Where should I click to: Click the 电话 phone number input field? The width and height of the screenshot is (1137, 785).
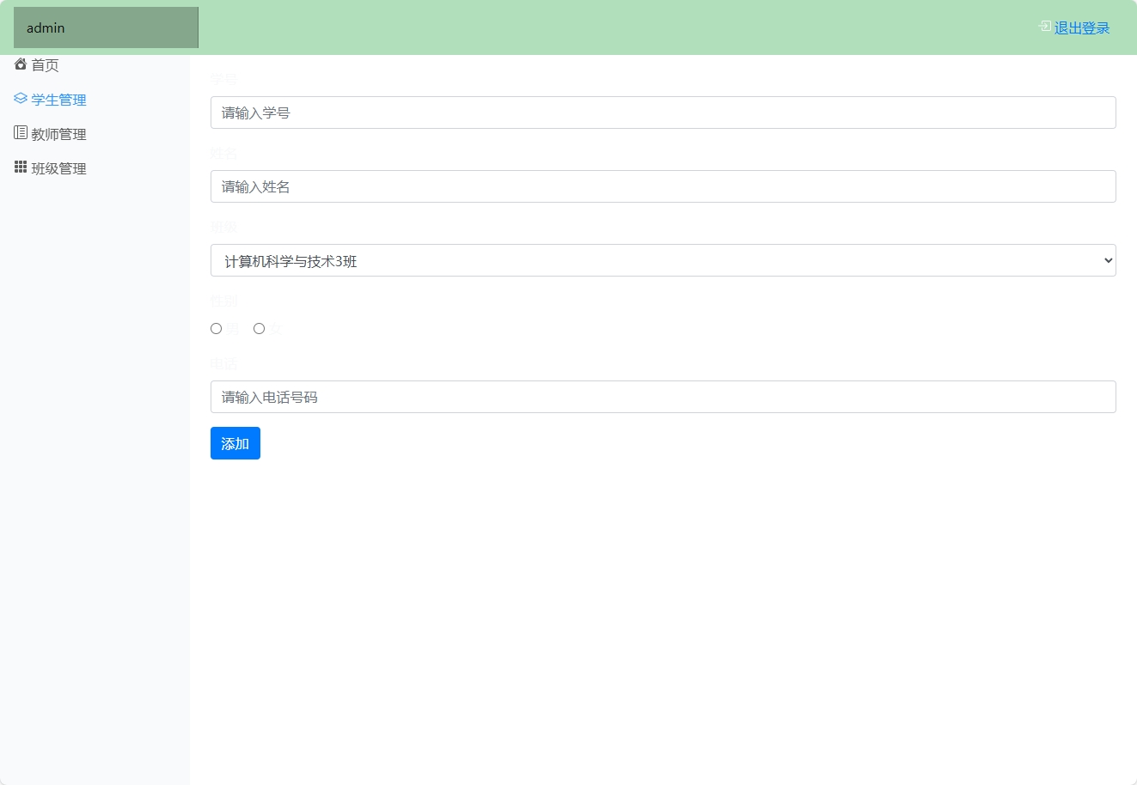(662, 396)
